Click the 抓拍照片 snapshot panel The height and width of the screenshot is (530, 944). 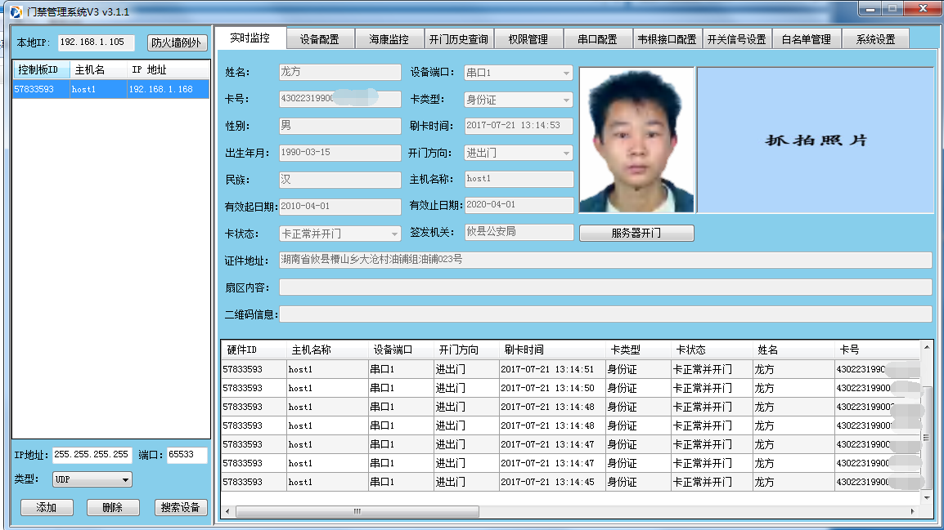coord(815,140)
